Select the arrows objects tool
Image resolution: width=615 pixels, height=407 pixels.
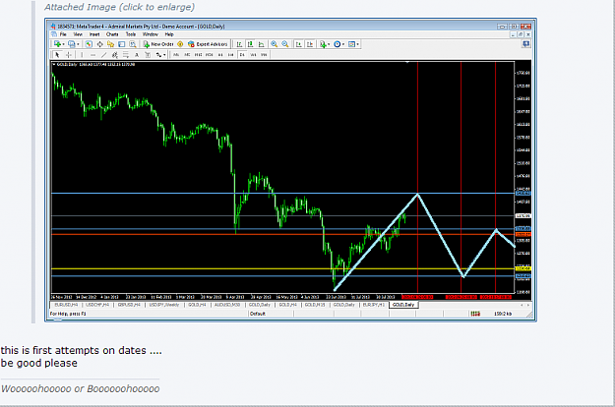coord(158,55)
